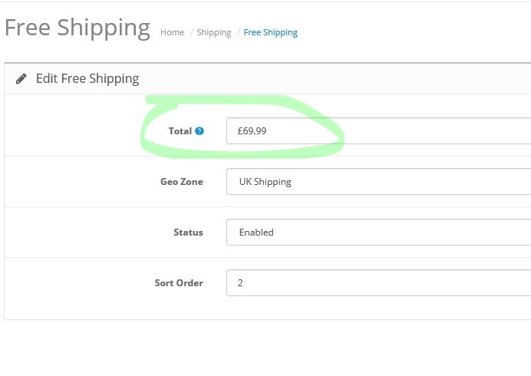Click the blue help icon beside Total
531x376 pixels.
point(200,131)
